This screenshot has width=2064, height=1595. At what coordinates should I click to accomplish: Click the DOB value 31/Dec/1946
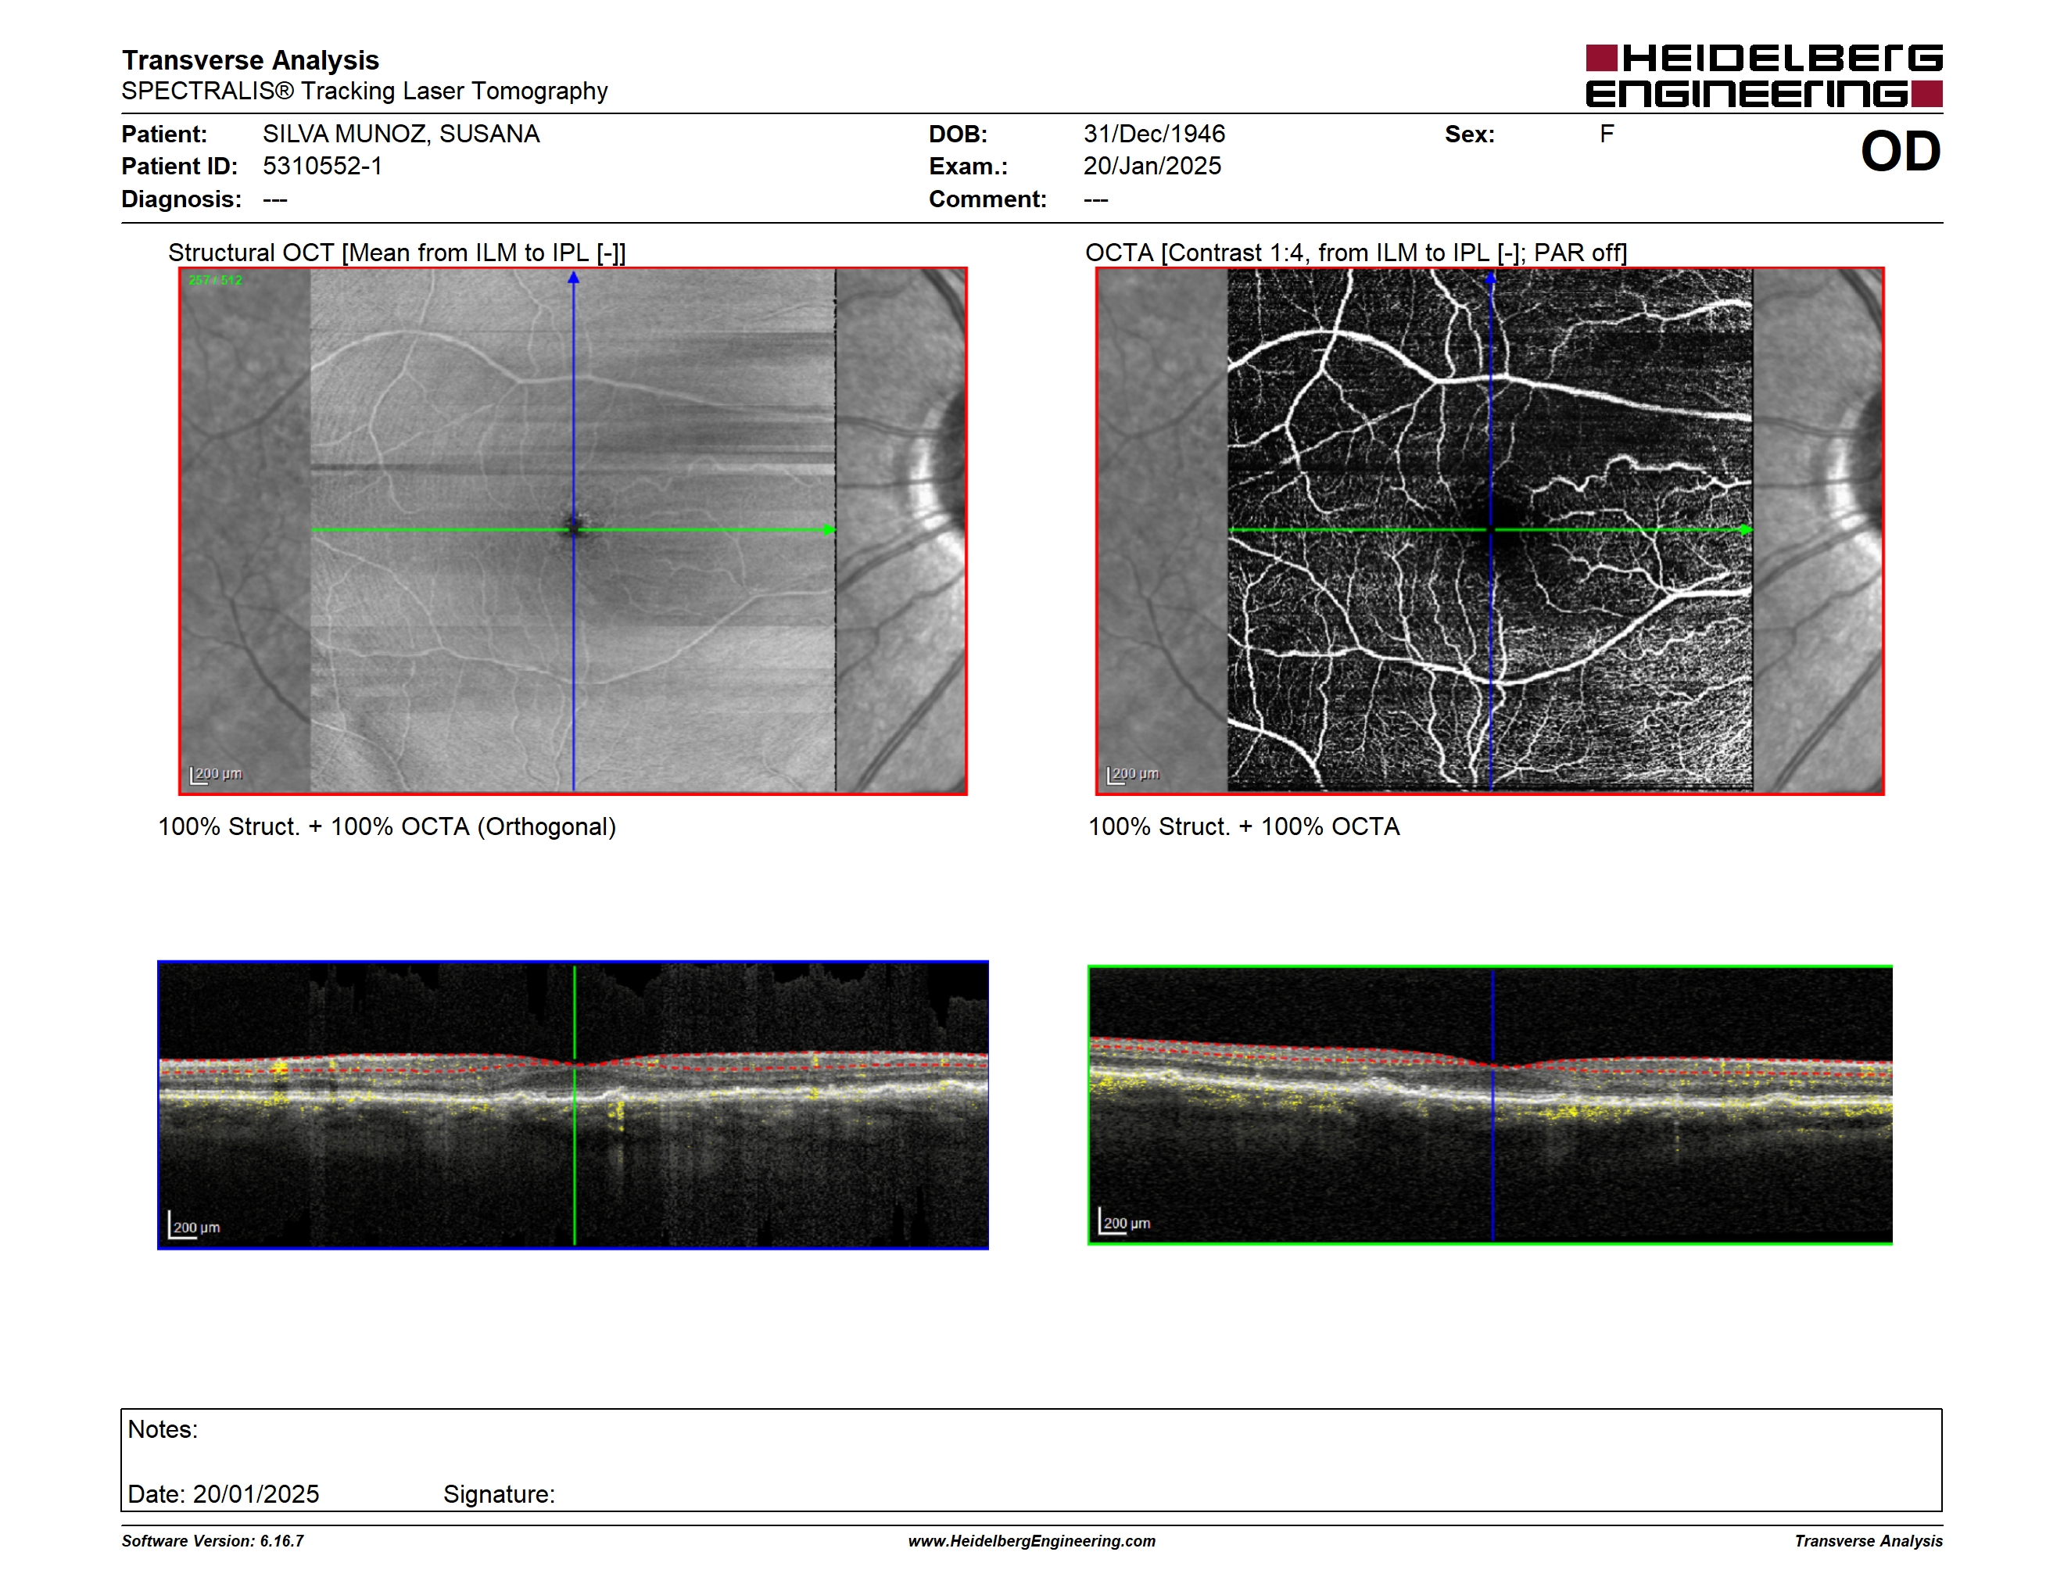(1154, 133)
